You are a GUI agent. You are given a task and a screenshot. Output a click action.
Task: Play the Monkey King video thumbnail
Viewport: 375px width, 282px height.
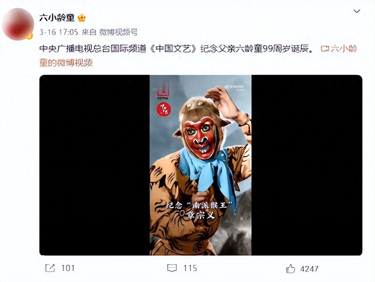[201, 165]
